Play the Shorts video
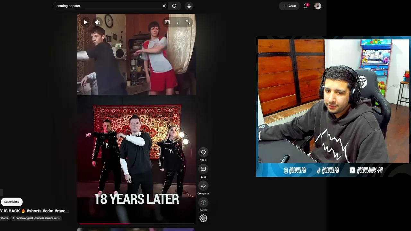The image size is (411, 231). pos(86,22)
